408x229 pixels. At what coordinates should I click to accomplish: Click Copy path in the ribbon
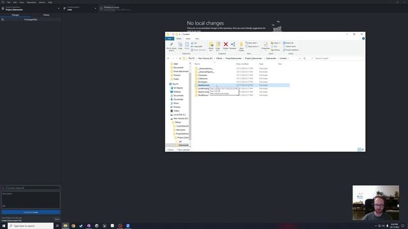[x=197, y=46]
